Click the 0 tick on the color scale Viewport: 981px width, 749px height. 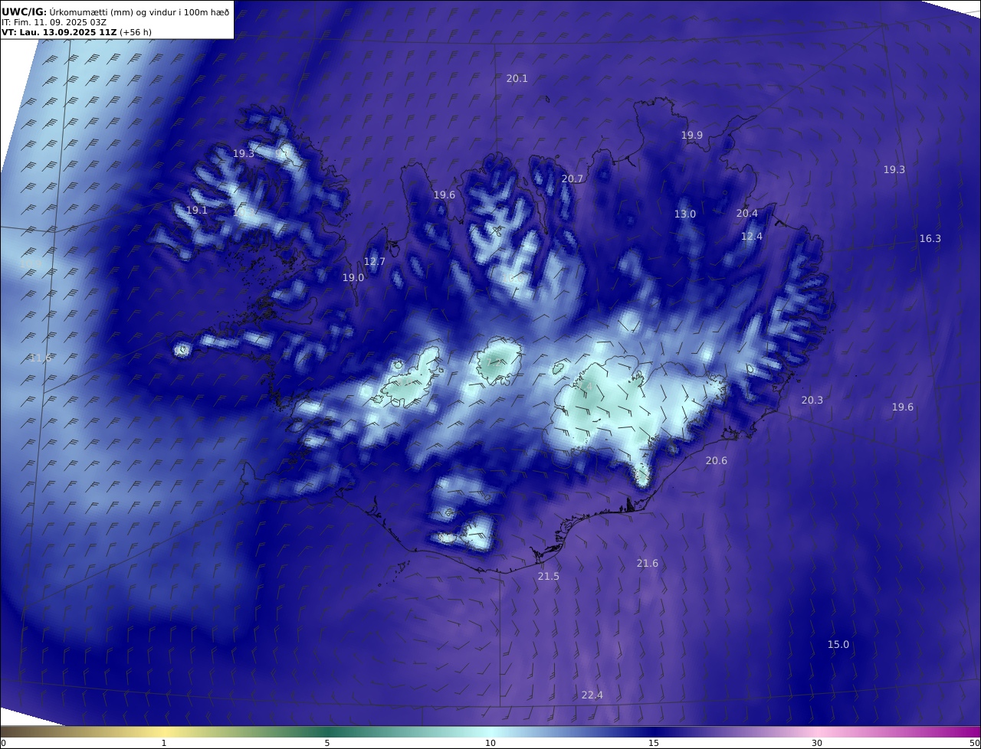(x=3, y=743)
